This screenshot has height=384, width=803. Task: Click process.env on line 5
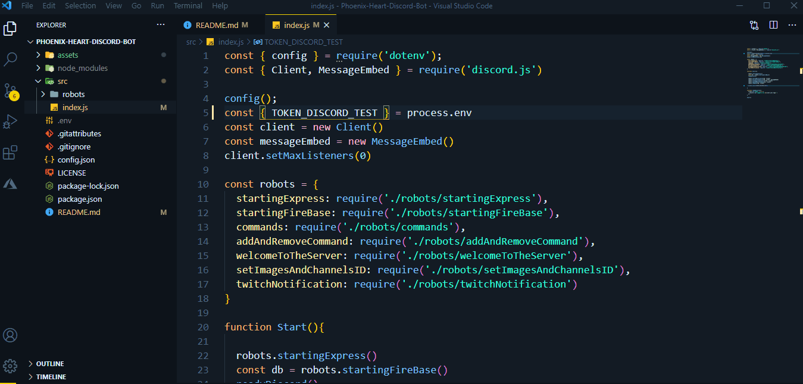(439, 113)
